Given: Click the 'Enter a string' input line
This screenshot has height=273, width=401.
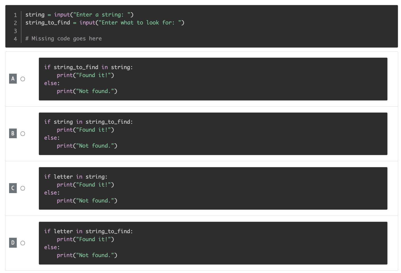Looking at the screenshot, I should click(x=80, y=15).
